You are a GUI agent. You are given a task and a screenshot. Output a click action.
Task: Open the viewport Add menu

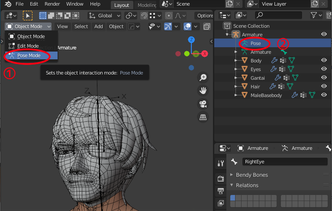(x=98, y=26)
